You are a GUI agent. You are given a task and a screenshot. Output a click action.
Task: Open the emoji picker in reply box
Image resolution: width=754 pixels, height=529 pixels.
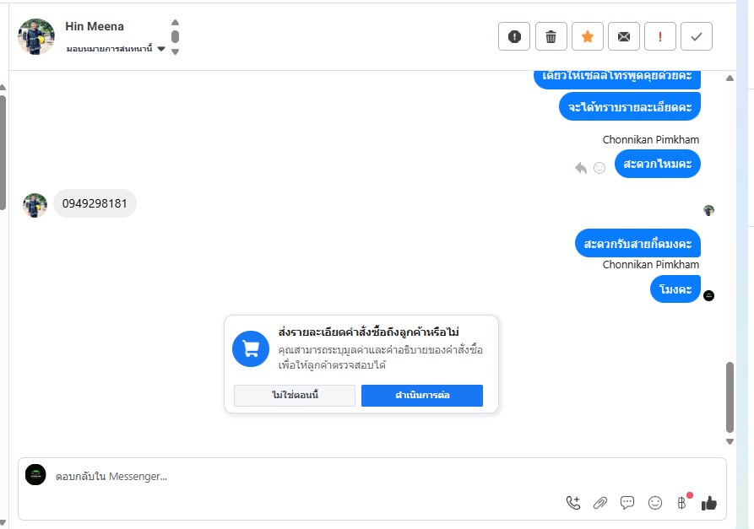(x=655, y=503)
